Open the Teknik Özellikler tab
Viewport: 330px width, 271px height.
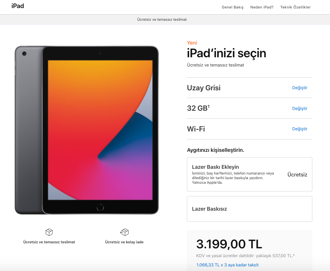pos(295,7)
